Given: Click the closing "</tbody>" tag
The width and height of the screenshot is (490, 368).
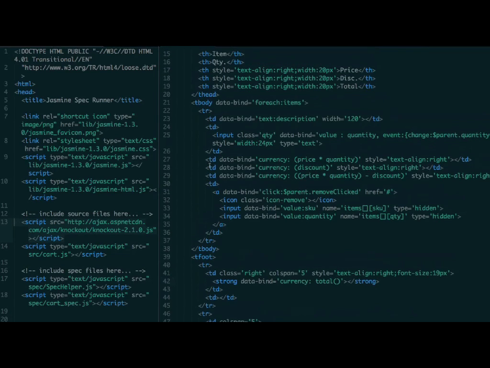Looking at the screenshot, I should (205, 249).
